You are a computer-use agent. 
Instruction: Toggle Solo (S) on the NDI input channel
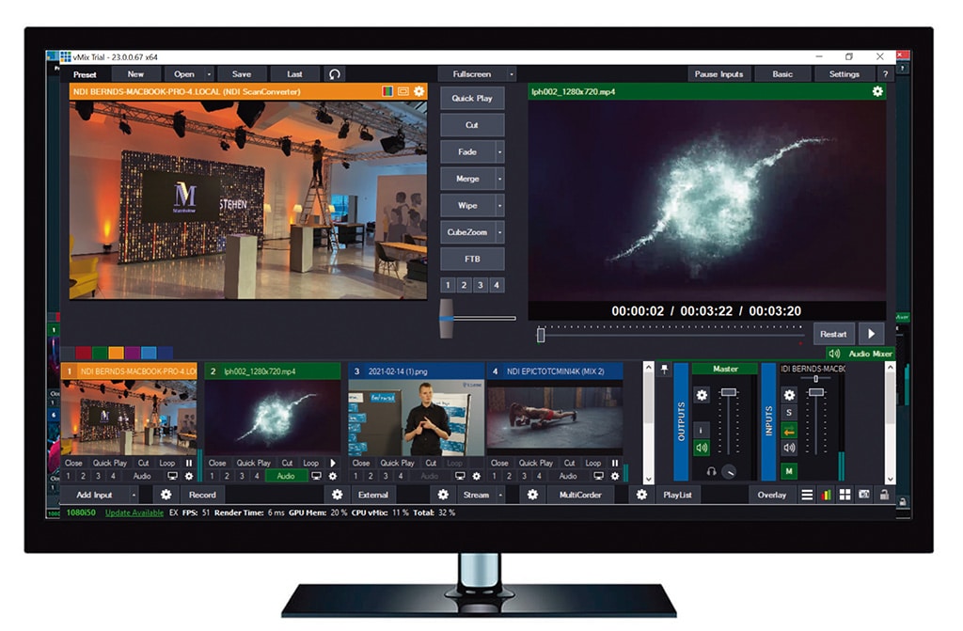click(789, 413)
